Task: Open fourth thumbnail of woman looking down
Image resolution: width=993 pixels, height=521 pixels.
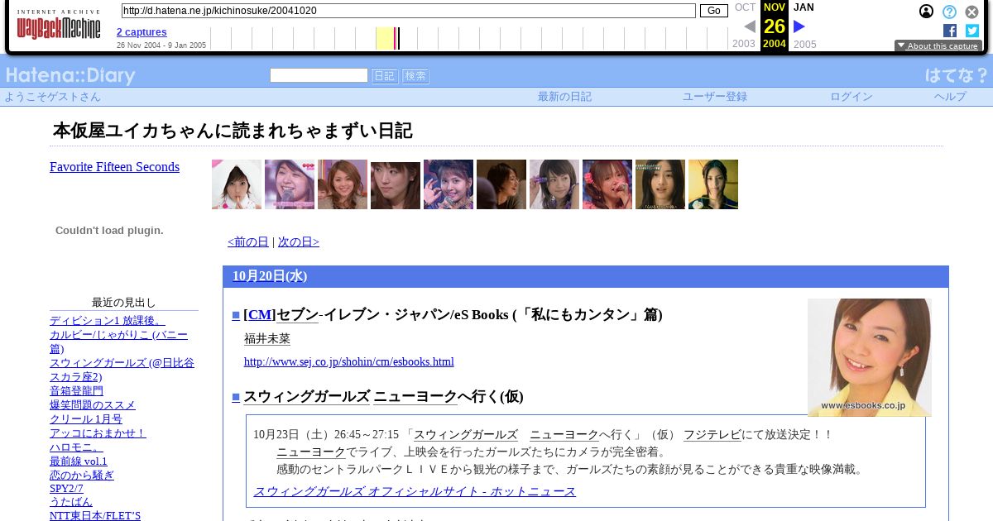Action: [x=396, y=184]
